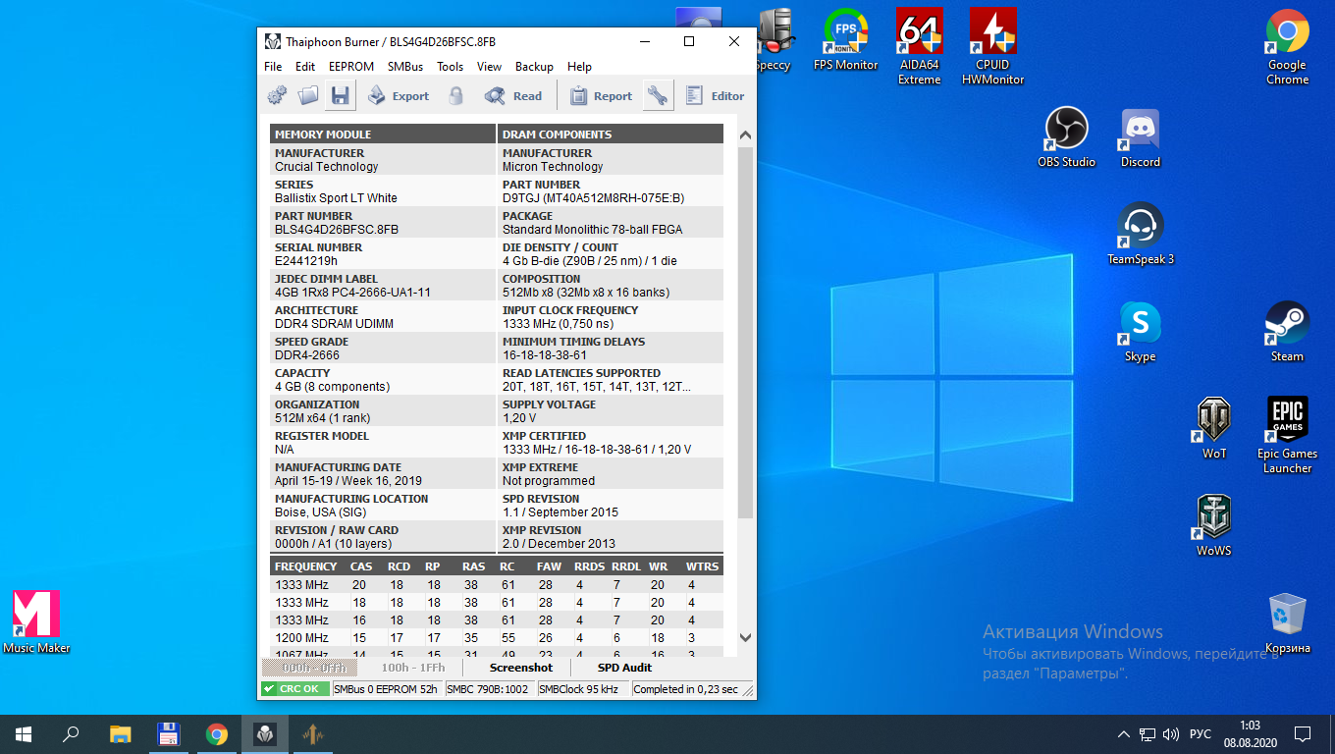Click the SMBClock 95 kHz status entry
The width and height of the screenshot is (1335, 754).
583,689
